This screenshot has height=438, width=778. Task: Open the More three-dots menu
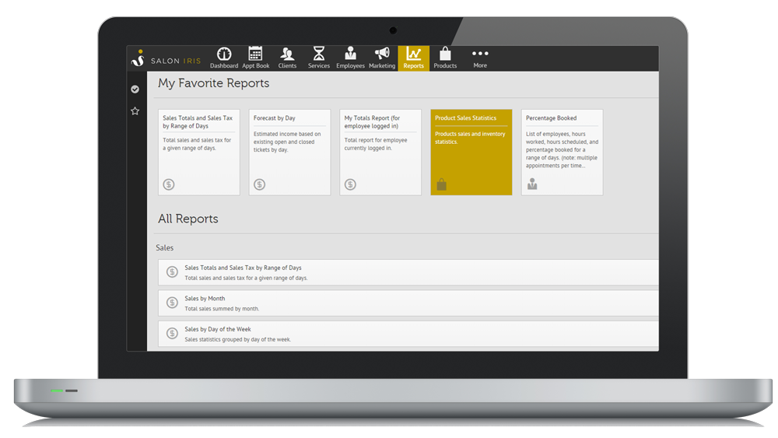(x=480, y=58)
